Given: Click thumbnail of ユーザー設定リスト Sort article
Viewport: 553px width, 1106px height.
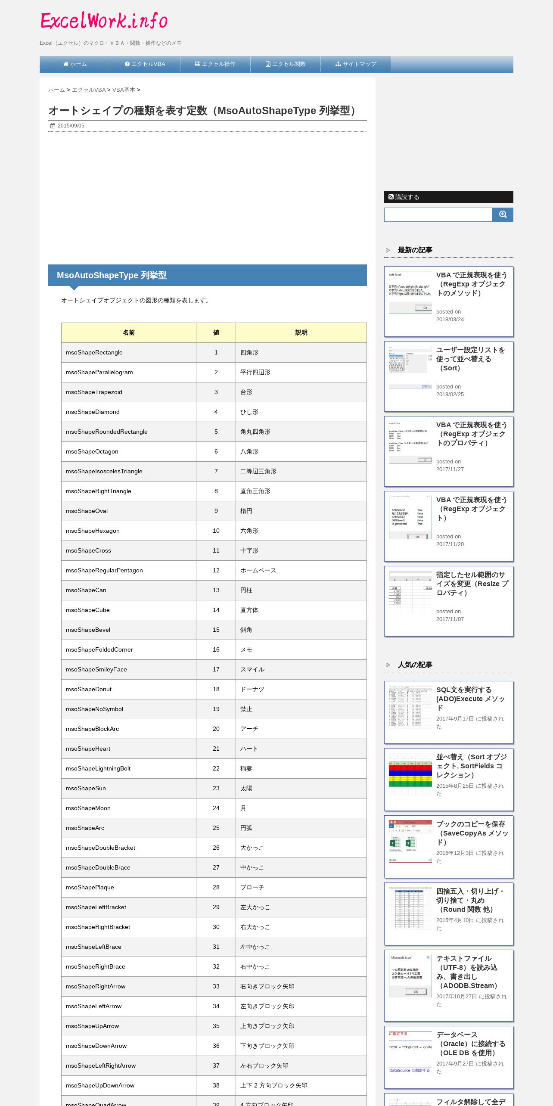Looking at the screenshot, I should point(410,367).
